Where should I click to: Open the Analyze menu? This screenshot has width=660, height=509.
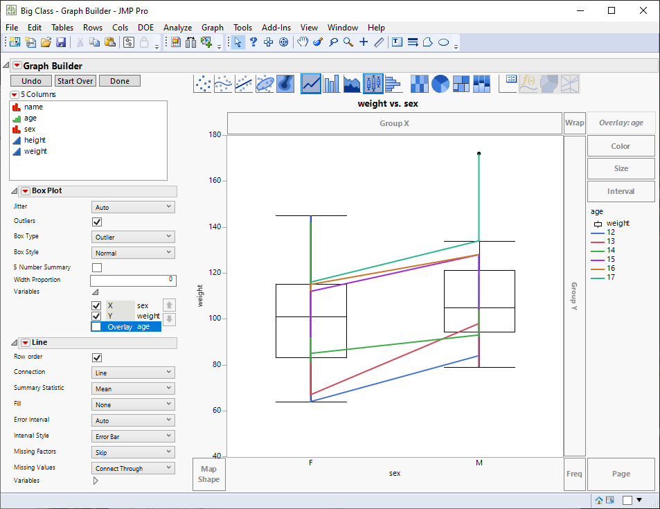tap(177, 28)
